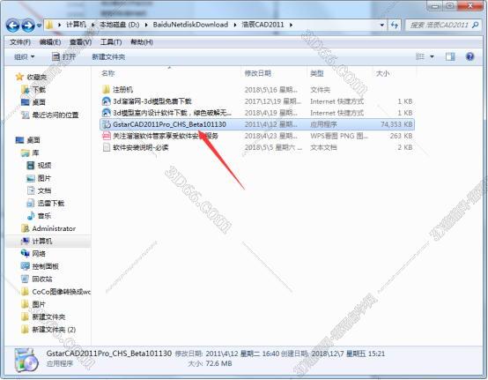488x380 pixels.
Task: Click 新建文件夹 toolbar button
Action: coord(108,57)
